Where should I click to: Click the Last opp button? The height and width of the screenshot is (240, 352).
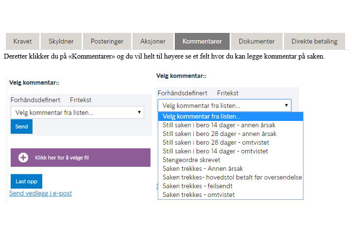[27, 181]
